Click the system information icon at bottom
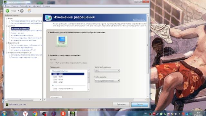The image size is (206, 116). [7, 104]
